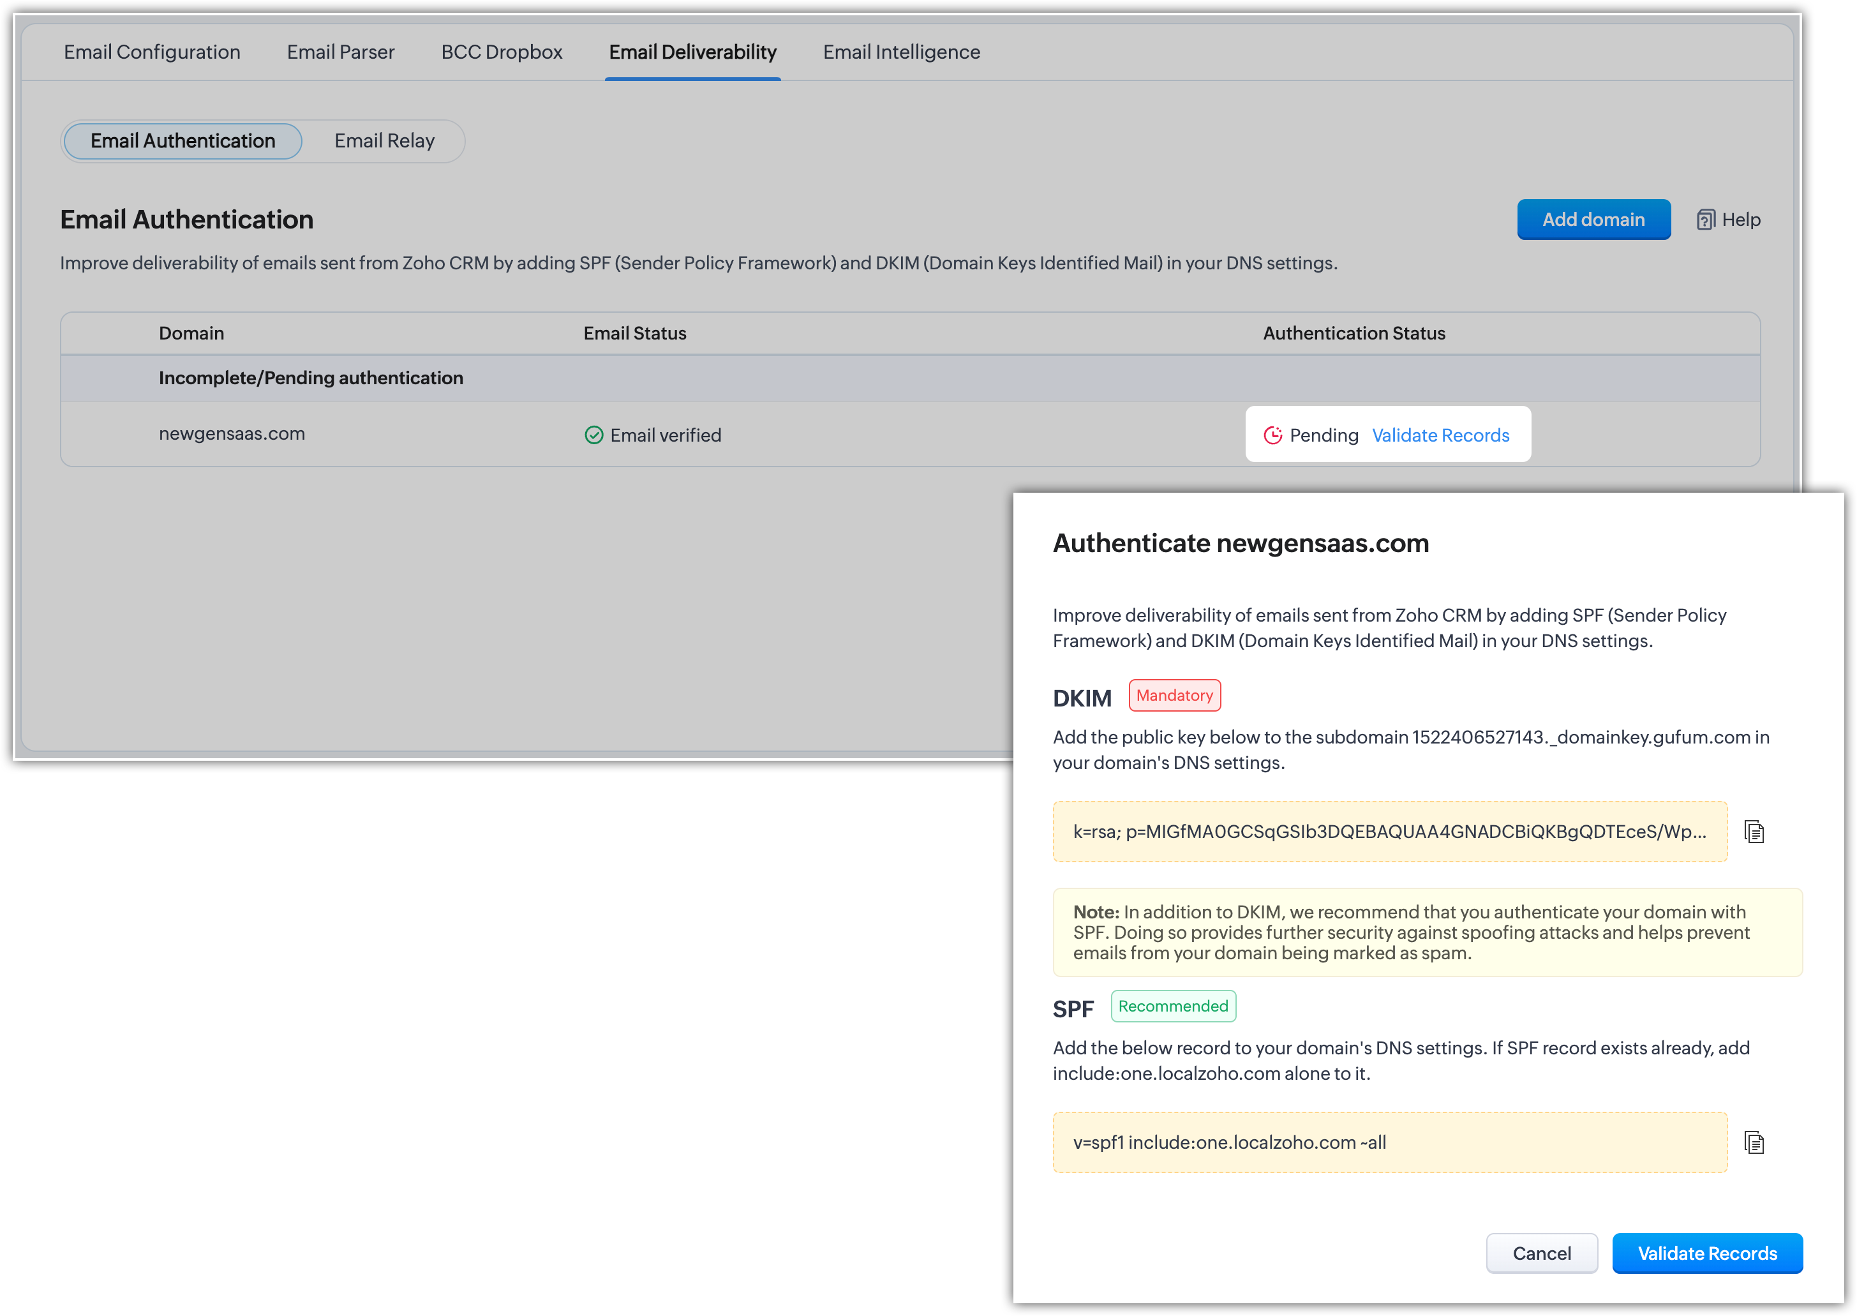Click the Pending status clock icon
The image size is (1857, 1316).
[x=1273, y=435]
